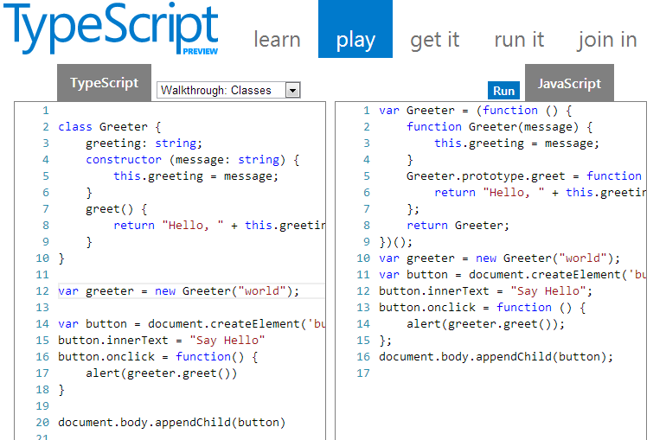
Task: Open the learn navigation page
Action: (277, 40)
